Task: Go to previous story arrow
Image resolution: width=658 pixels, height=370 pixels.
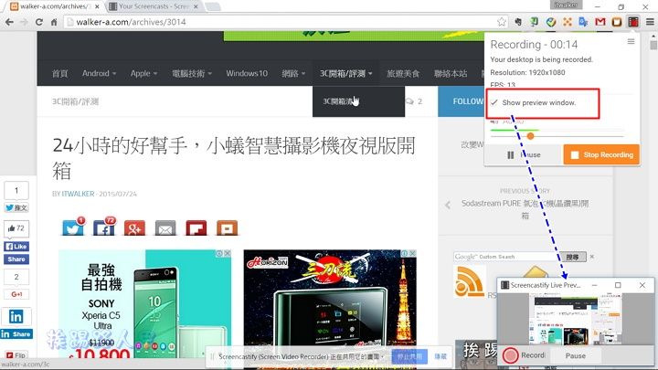Action: pos(448,205)
